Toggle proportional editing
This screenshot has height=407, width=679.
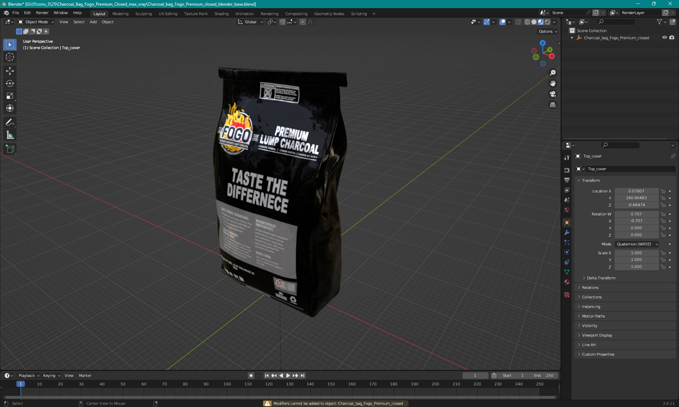[x=303, y=22]
